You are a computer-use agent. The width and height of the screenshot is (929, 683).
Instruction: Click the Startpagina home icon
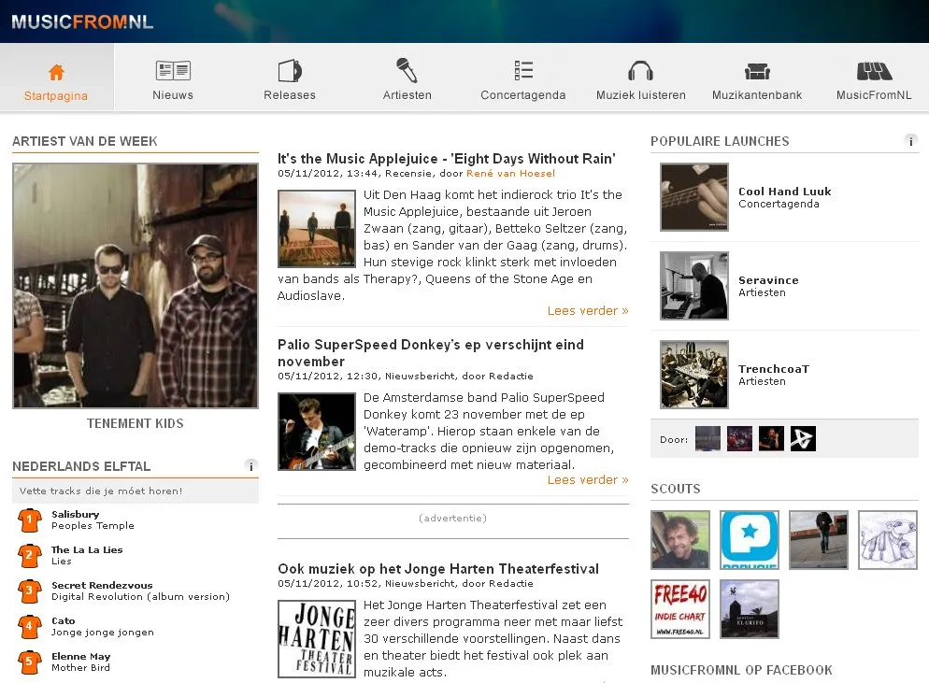point(56,72)
